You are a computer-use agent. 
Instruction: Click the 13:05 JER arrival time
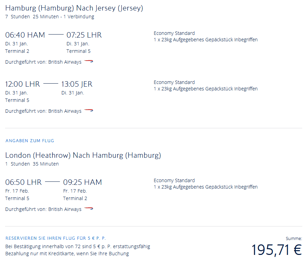point(76,84)
